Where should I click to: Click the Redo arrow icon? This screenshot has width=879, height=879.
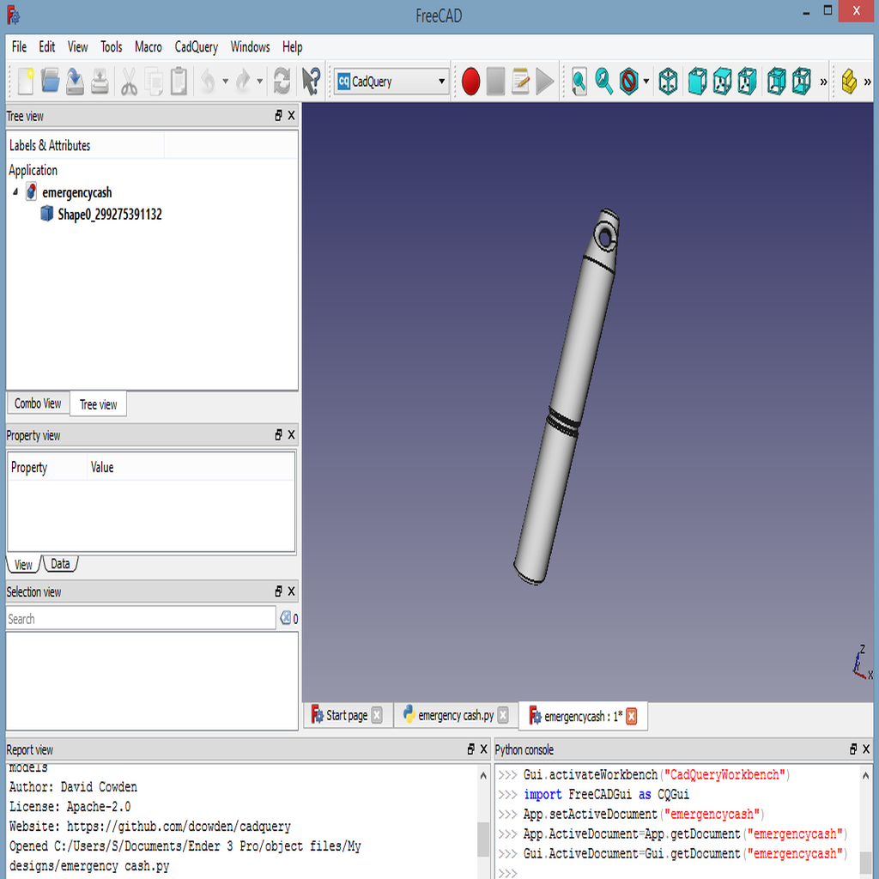[x=243, y=82]
